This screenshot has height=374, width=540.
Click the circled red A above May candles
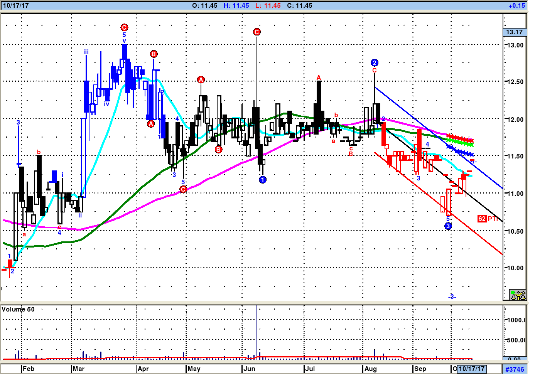tap(201, 80)
